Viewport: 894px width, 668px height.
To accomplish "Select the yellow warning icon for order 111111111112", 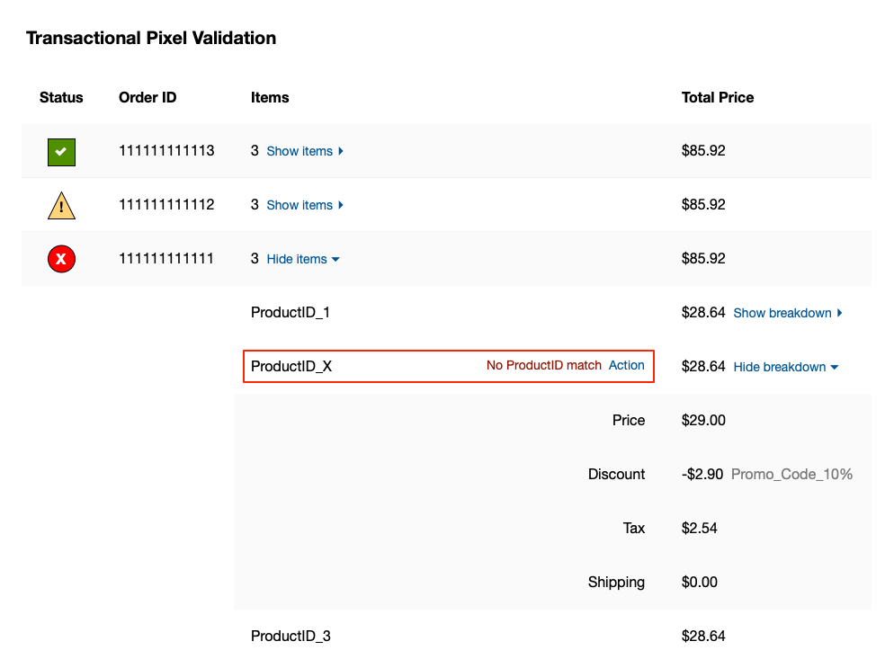I will 61,205.
